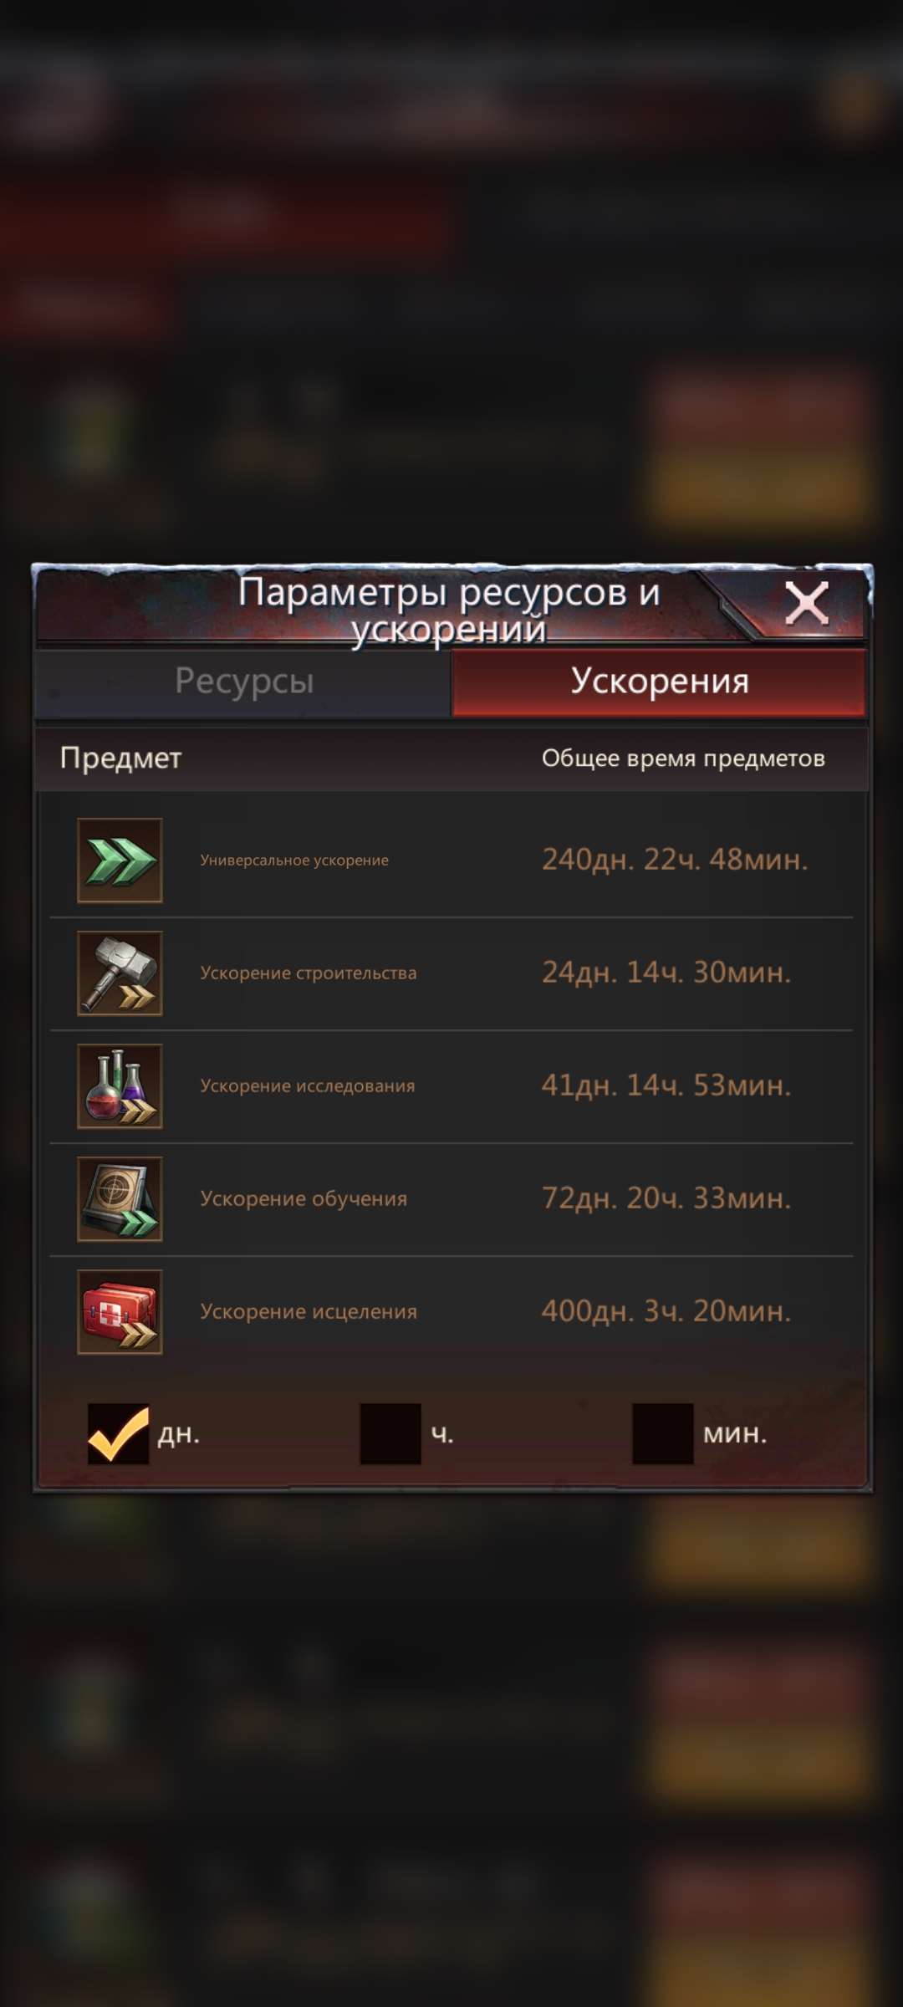
Task: Click the Предмет column header
Action: pyautogui.click(x=120, y=758)
